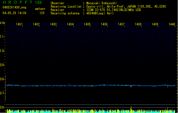
Task: Click the 0.6 kHz frequency tick label
Action: 2,107
